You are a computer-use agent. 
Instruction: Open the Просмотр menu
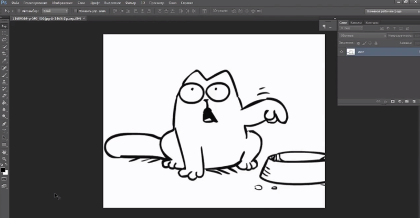[x=156, y=3]
